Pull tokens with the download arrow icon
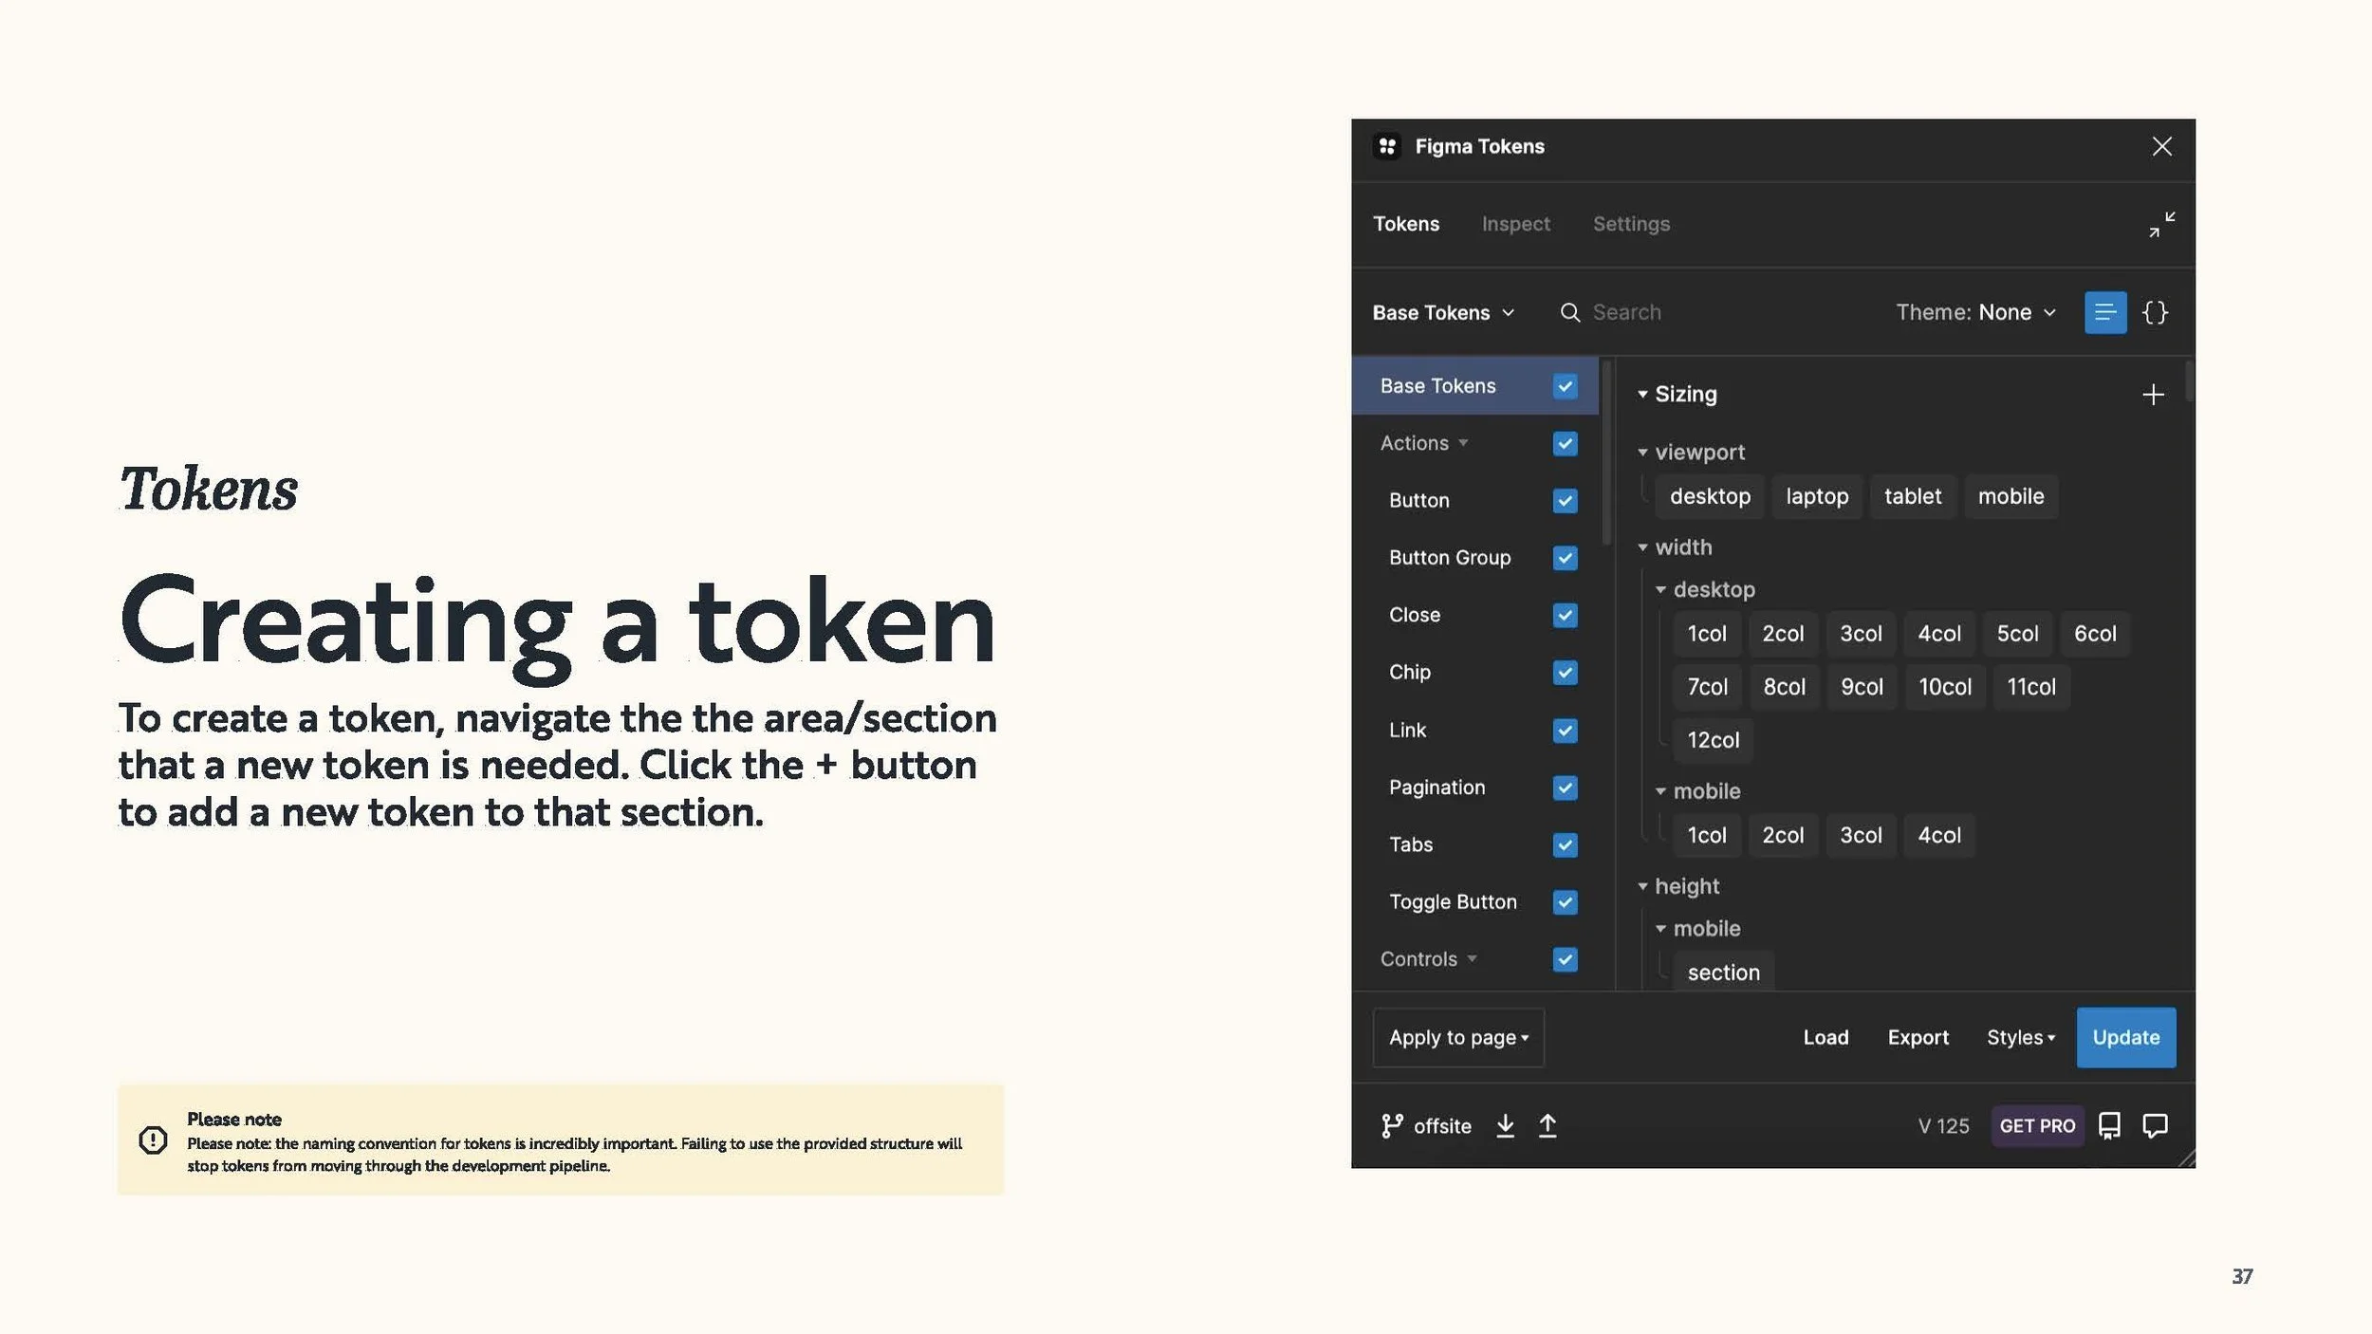 [1505, 1125]
